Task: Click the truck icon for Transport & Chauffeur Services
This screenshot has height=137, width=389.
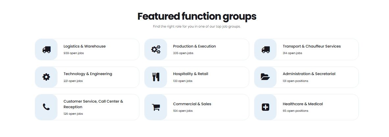Action: click(266, 49)
